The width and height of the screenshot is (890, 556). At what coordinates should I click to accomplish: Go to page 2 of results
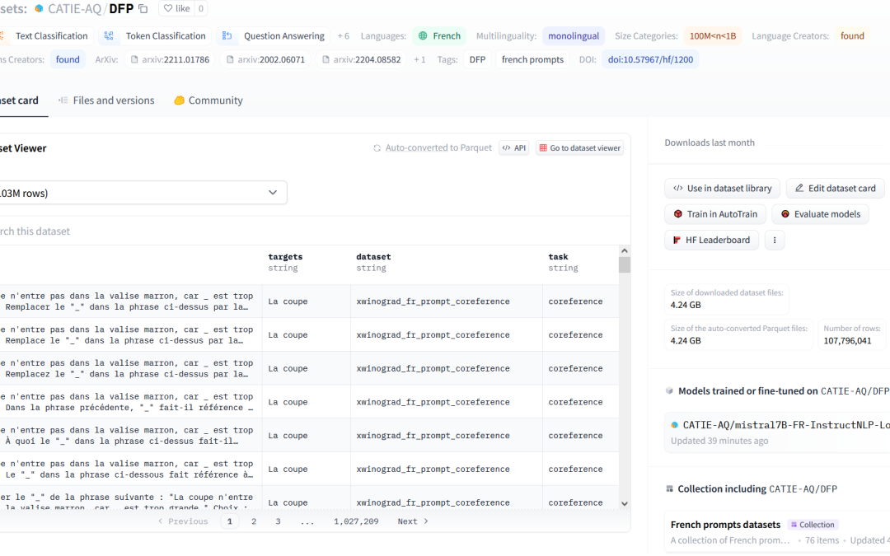pyautogui.click(x=254, y=521)
